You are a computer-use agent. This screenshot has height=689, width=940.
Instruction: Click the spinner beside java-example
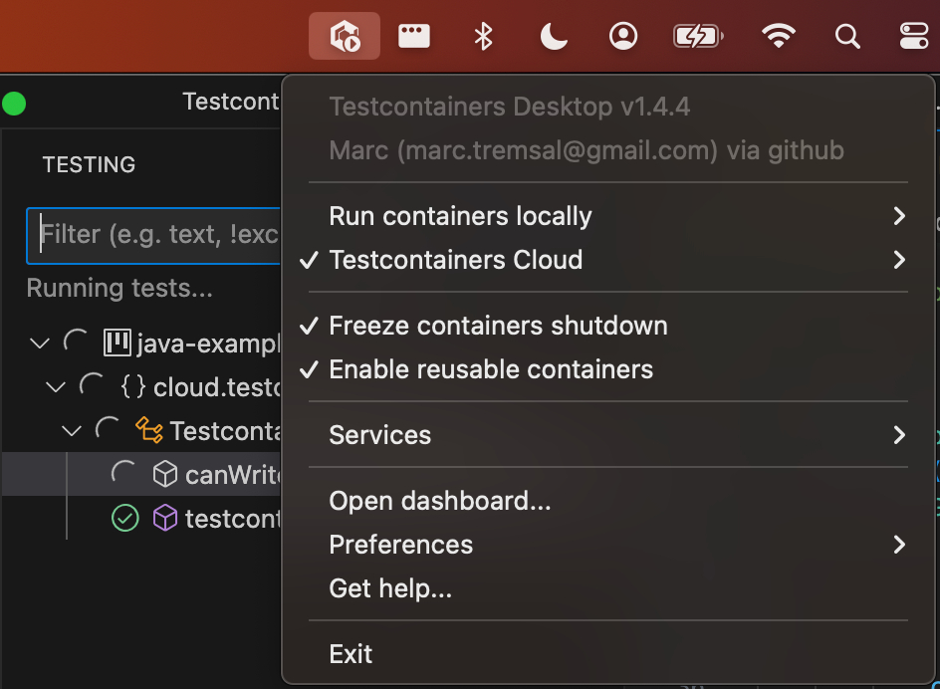[76, 342]
